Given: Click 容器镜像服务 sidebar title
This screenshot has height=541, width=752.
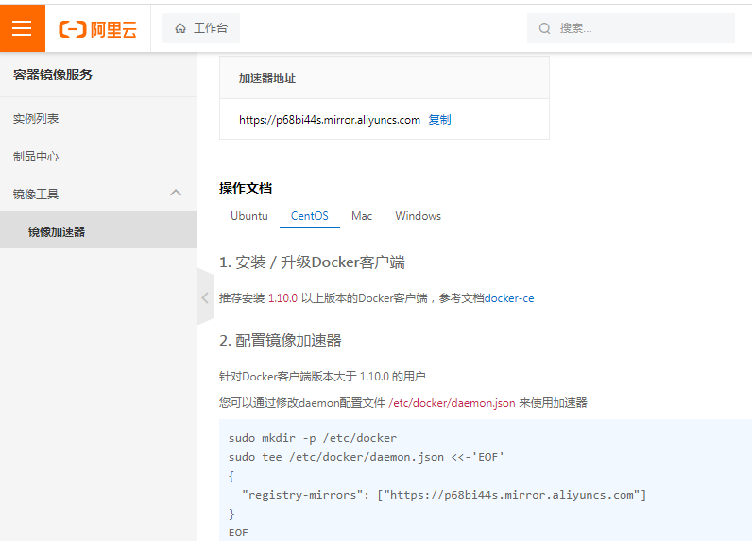Looking at the screenshot, I should pyautogui.click(x=53, y=75).
